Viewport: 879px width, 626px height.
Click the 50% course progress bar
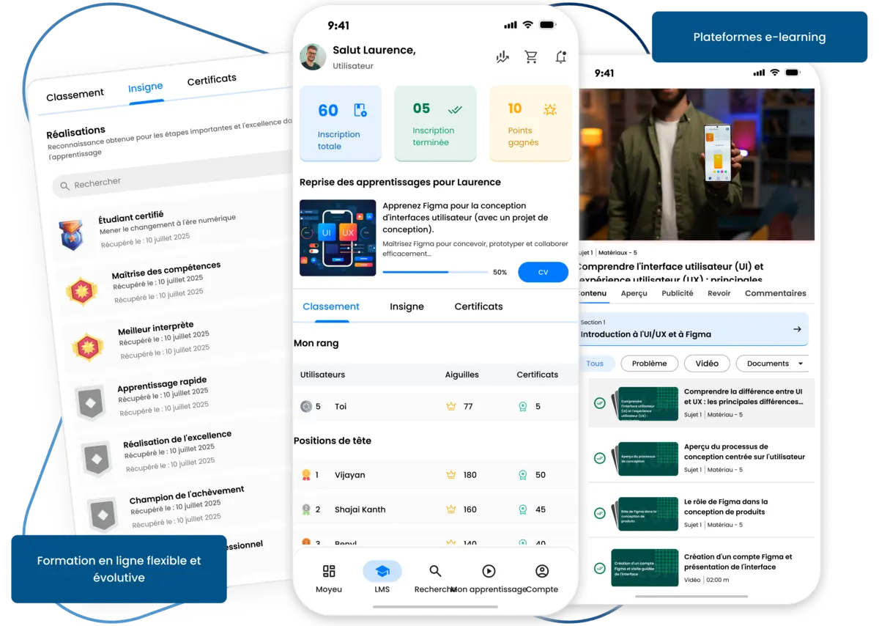coord(435,272)
